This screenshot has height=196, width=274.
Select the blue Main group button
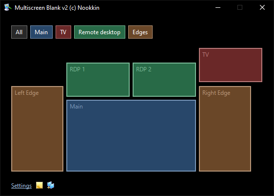[41, 32]
